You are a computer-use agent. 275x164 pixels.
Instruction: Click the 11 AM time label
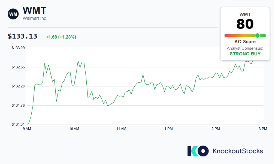[x=121, y=129]
